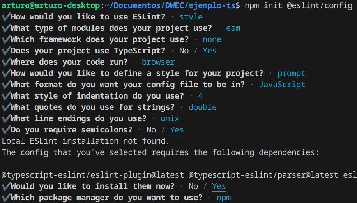Screen dimensions: 357x203
Task: Click the checkmark next to the indentation style question
Action: coord(6,96)
